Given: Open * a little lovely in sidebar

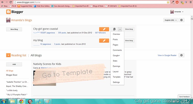Looking at the screenshot, I should 12,90.
